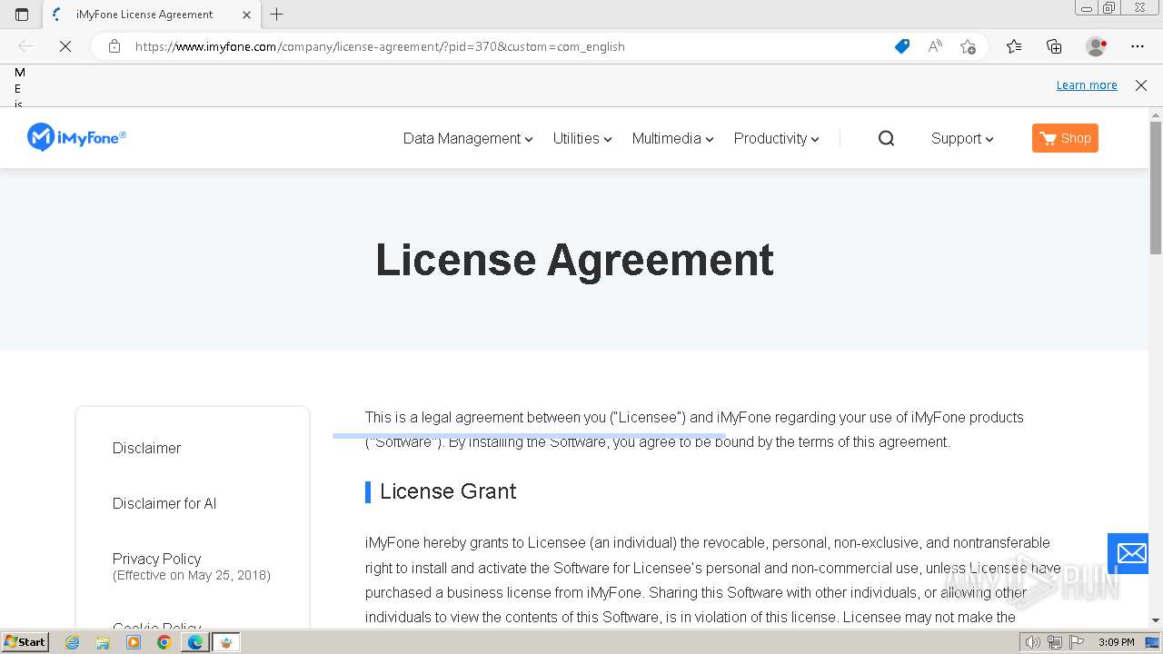
Task: Click the clock showing 3:09 PM
Action: point(1116,642)
